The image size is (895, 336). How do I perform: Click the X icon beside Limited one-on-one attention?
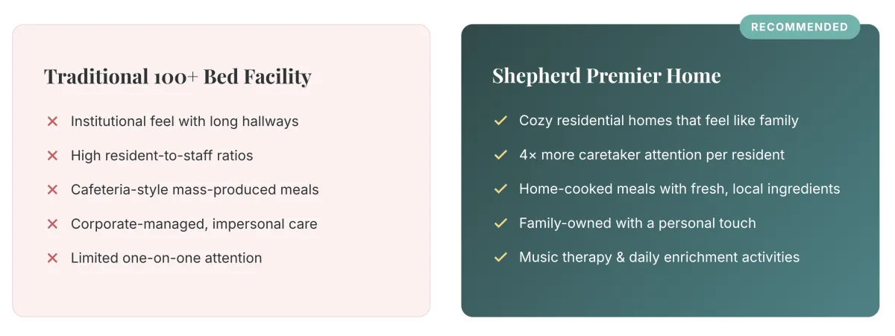click(52, 259)
